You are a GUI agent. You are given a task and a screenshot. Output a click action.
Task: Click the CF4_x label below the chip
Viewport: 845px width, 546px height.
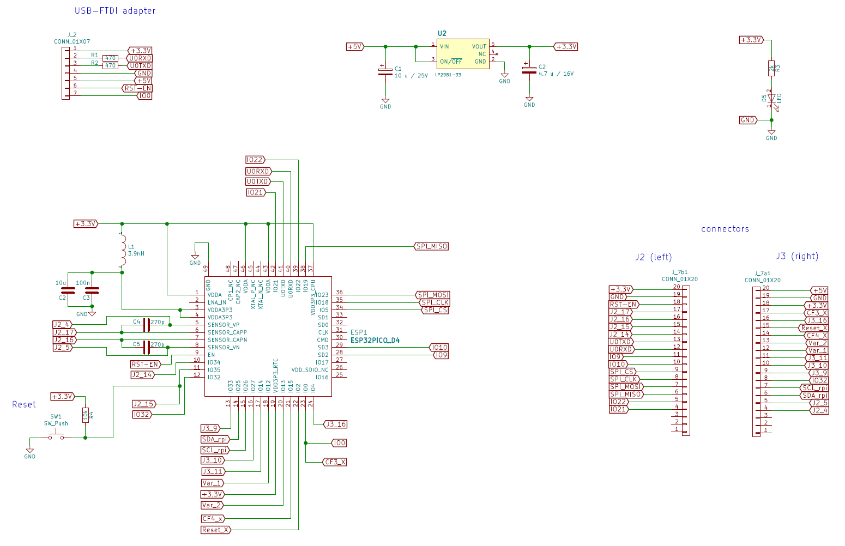pyautogui.click(x=213, y=519)
